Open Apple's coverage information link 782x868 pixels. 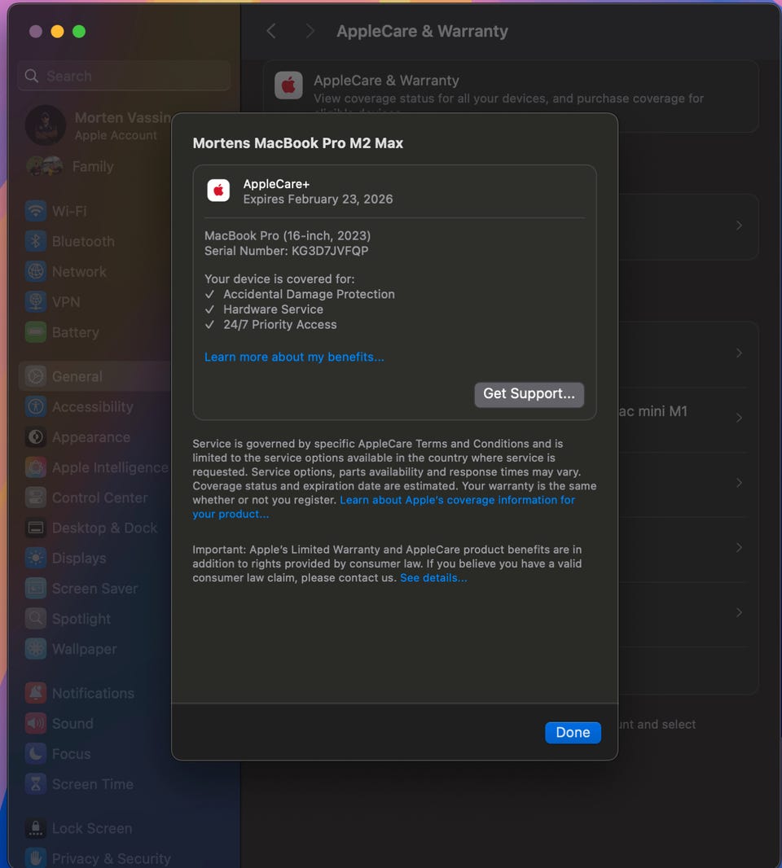click(383, 507)
